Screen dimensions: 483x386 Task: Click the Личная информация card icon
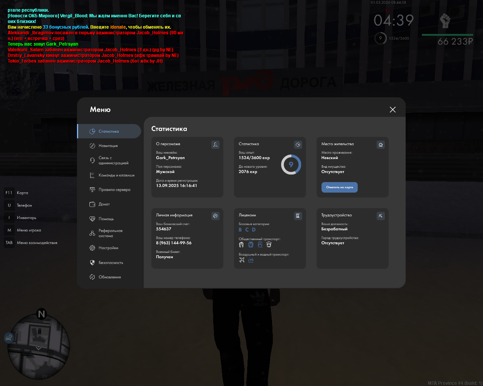point(215,216)
